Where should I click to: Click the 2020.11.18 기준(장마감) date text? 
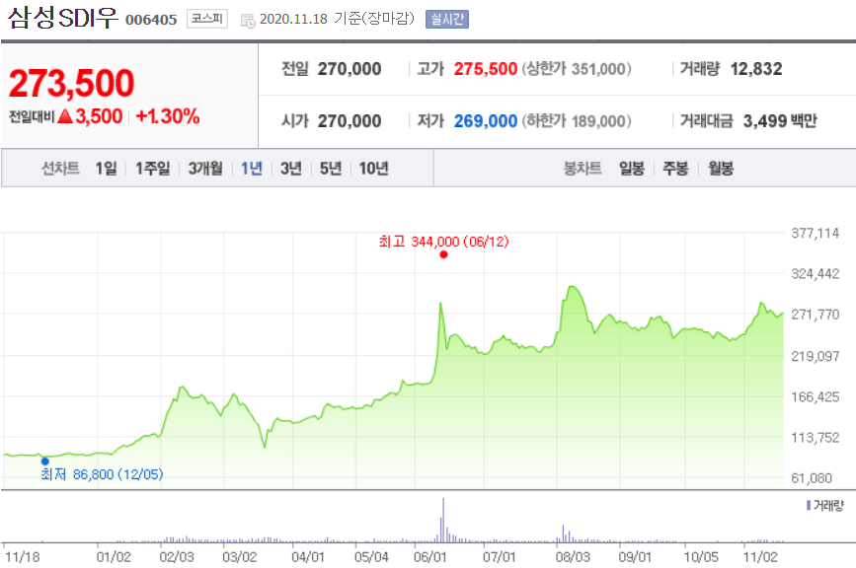point(337,19)
